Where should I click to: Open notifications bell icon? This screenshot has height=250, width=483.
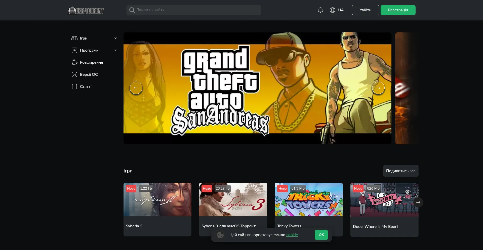320,10
